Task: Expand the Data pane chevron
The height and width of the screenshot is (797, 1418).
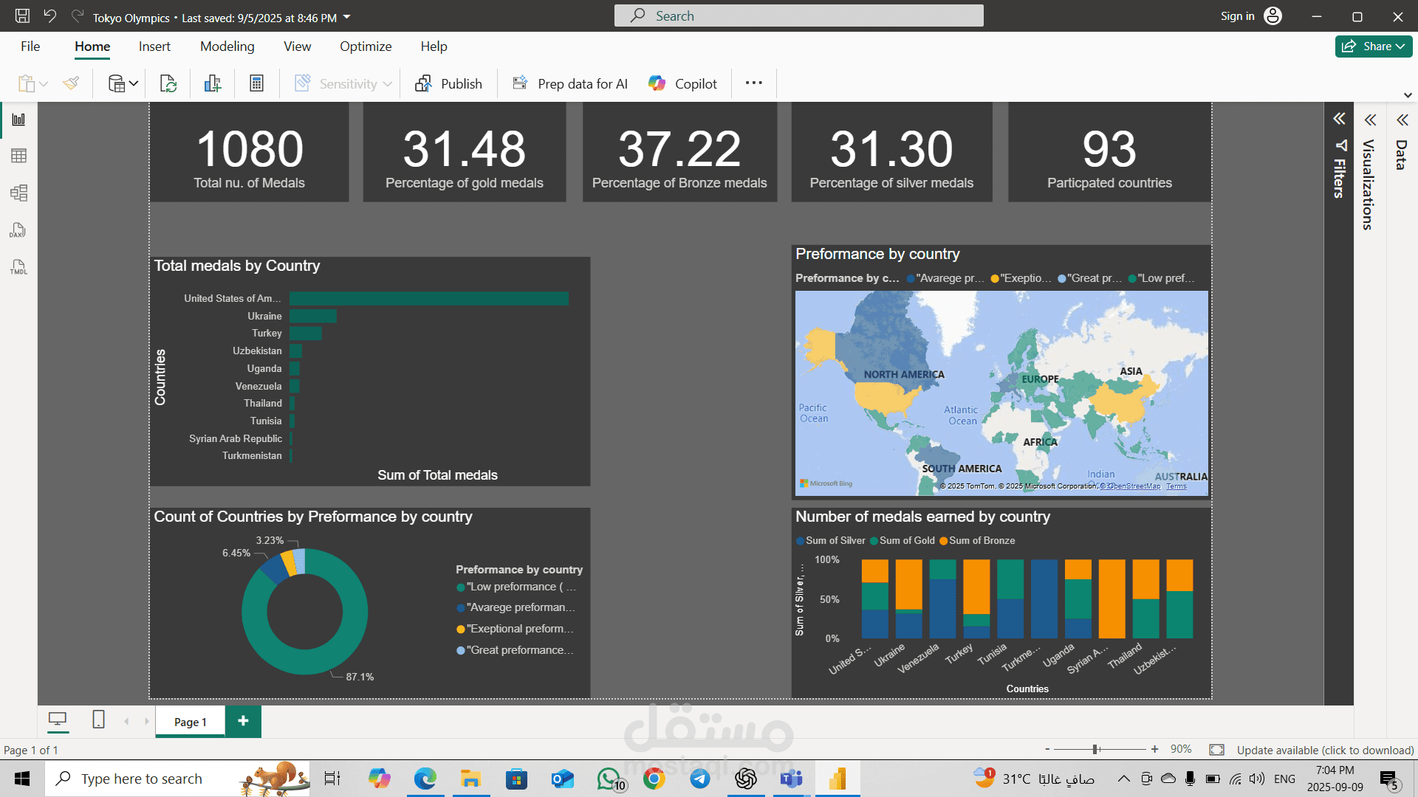Action: pos(1402,120)
